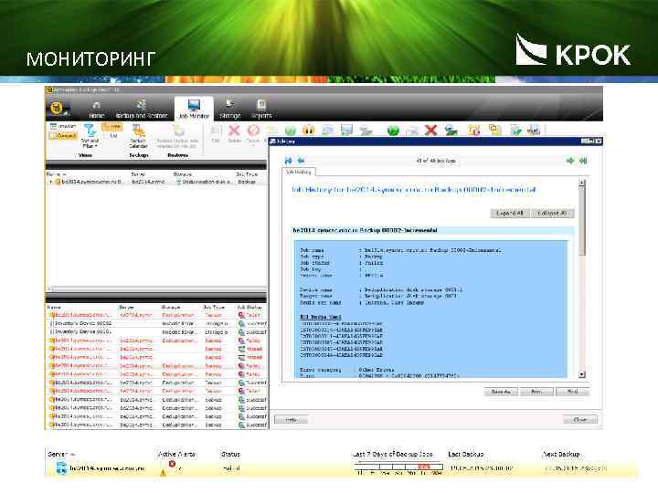Switch to the Backup and Restore tab
This screenshot has height=493, width=658.
pyautogui.click(x=142, y=110)
